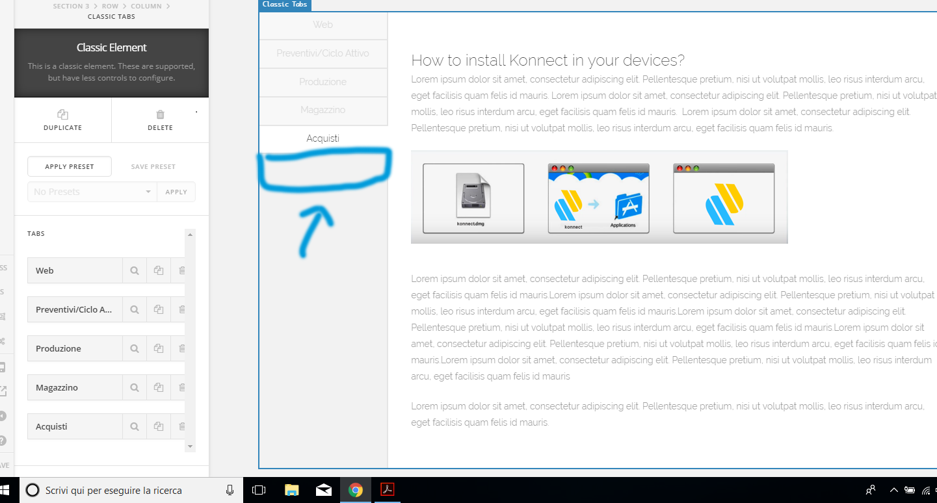Image resolution: width=937 pixels, height=503 pixels.
Task: Click the Apply Preset button
Action: coord(70,166)
